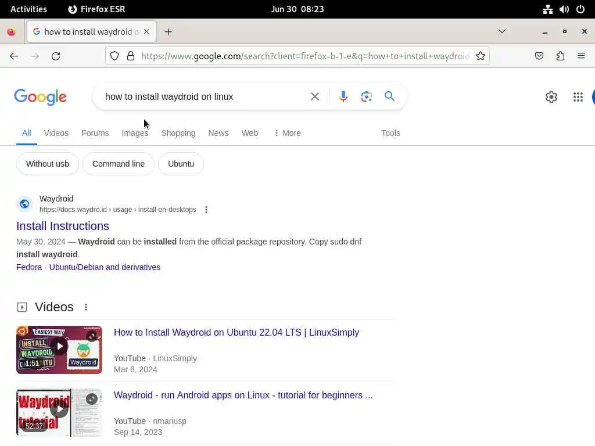Open a new tab with the plus button

(x=168, y=32)
